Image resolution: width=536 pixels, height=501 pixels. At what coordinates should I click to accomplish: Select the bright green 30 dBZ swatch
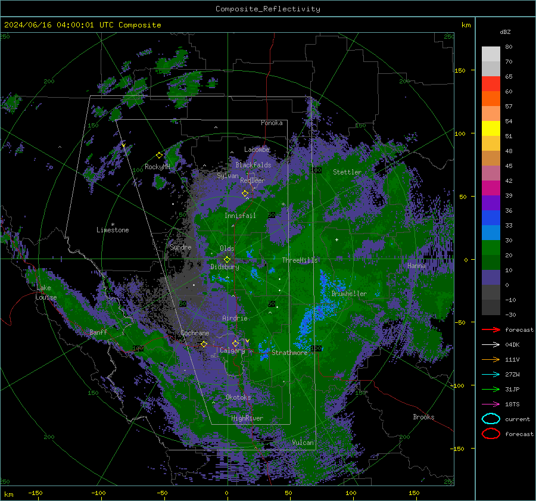click(491, 247)
